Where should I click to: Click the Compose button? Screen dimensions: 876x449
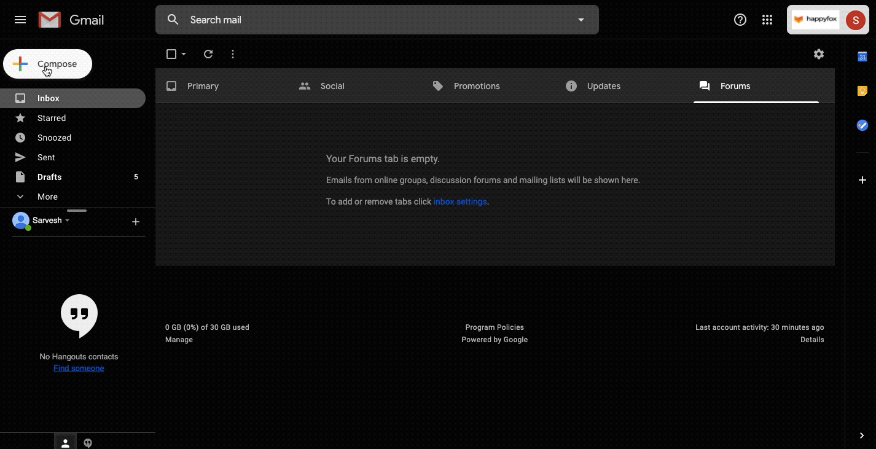(48, 64)
